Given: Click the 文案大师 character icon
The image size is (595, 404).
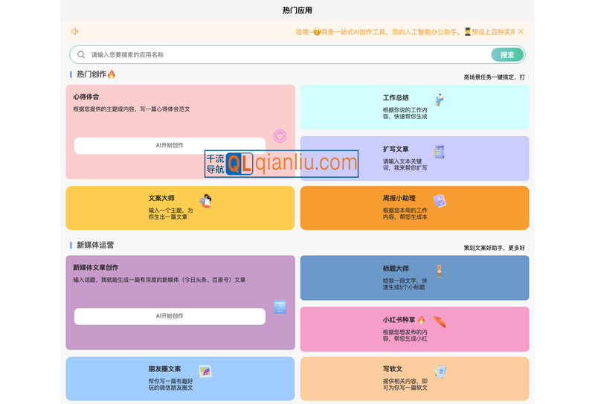Looking at the screenshot, I should 205,201.
